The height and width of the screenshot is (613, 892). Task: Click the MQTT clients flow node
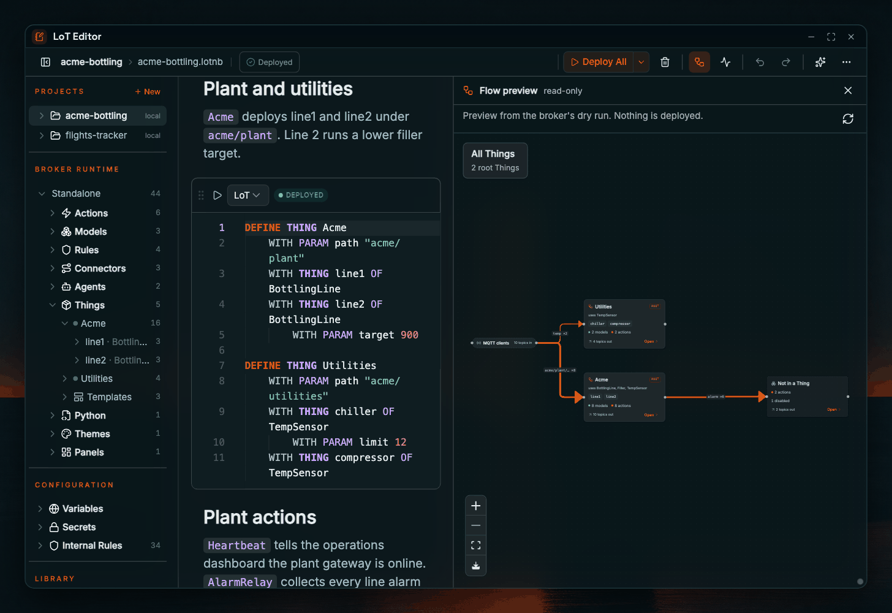(x=504, y=343)
